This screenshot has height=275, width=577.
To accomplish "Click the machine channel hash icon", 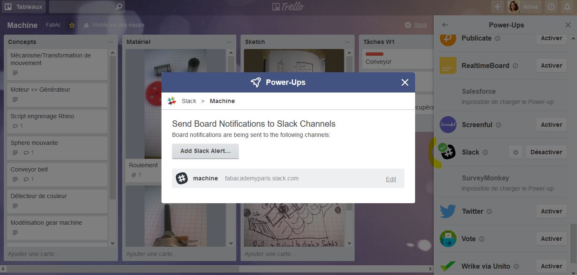I will click(182, 178).
